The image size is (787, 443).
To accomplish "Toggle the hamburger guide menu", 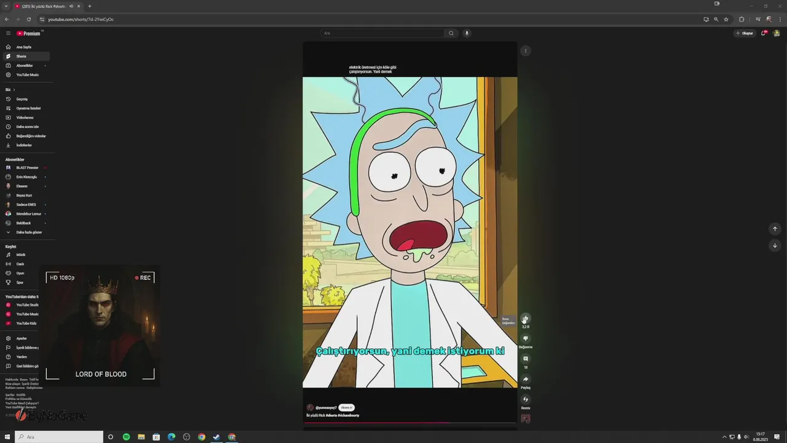I will (x=8, y=33).
